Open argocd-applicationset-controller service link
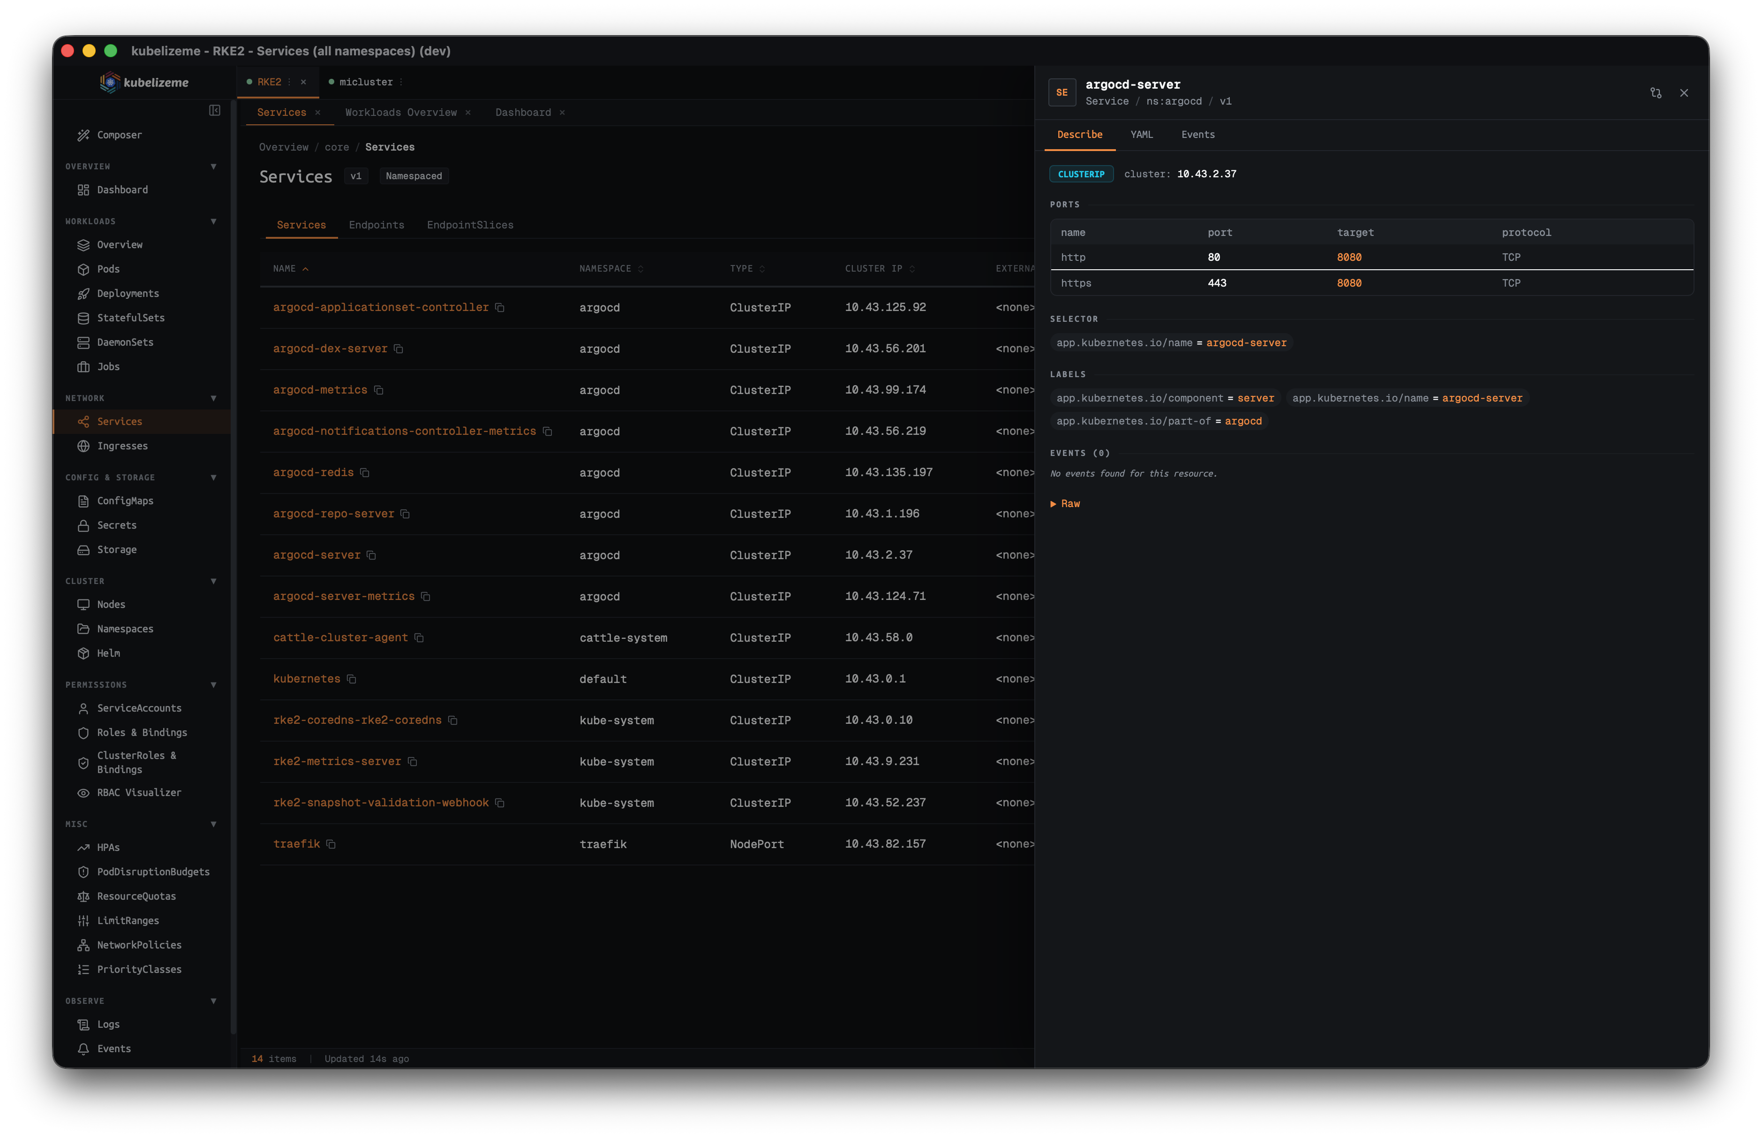Viewport: 1762px width, 1138px height. pyautogui.click(x=381, y=307)
